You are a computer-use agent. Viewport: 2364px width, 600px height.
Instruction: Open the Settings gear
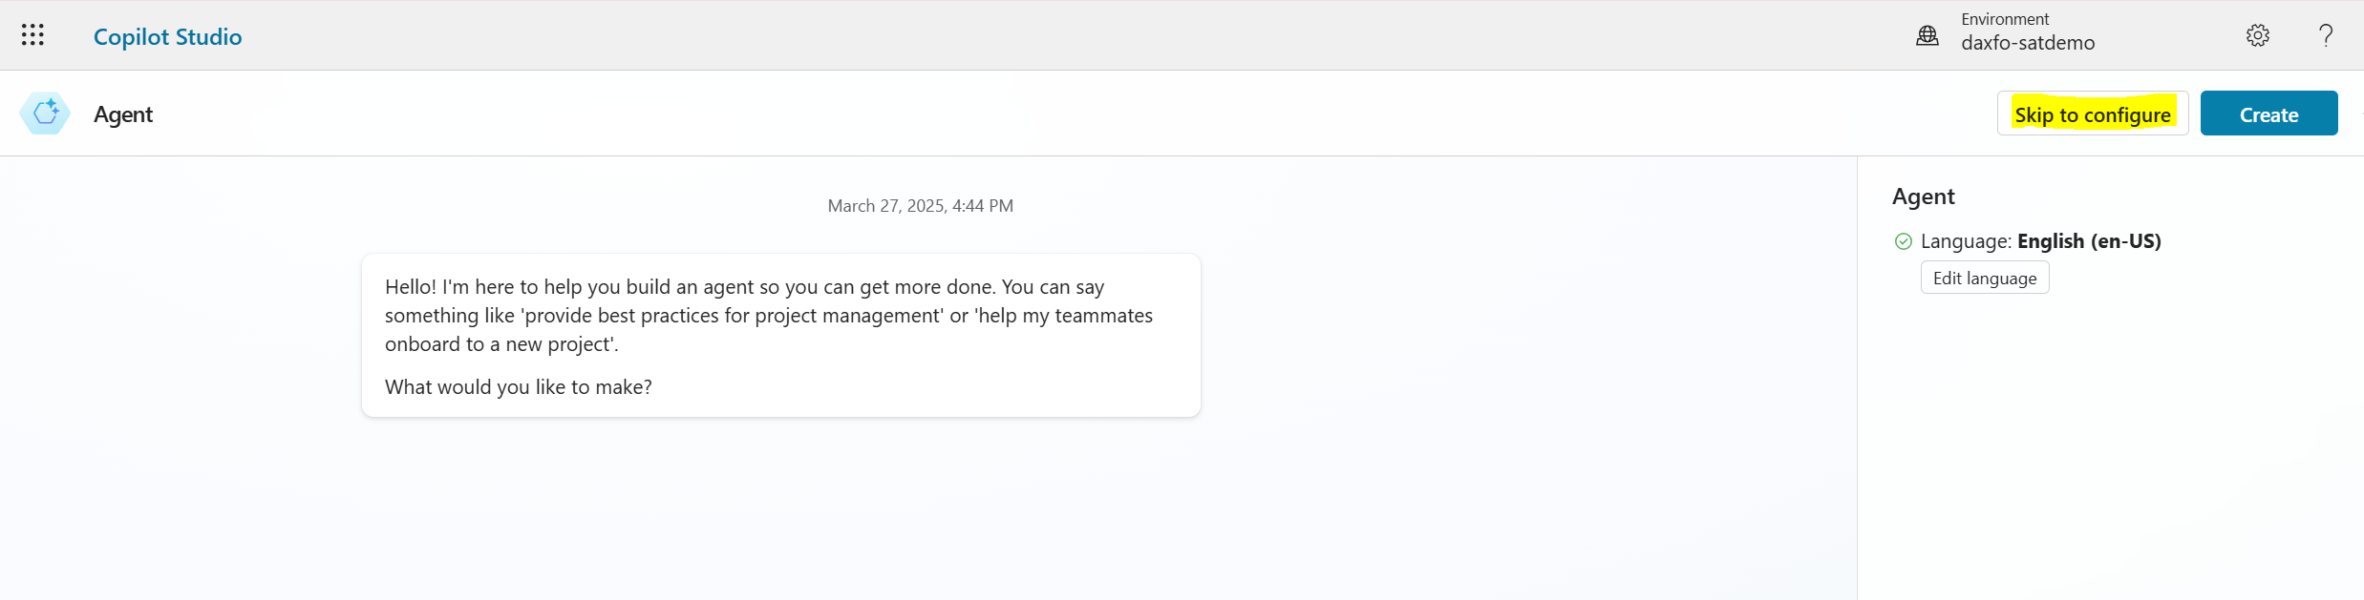point(2257,35)
